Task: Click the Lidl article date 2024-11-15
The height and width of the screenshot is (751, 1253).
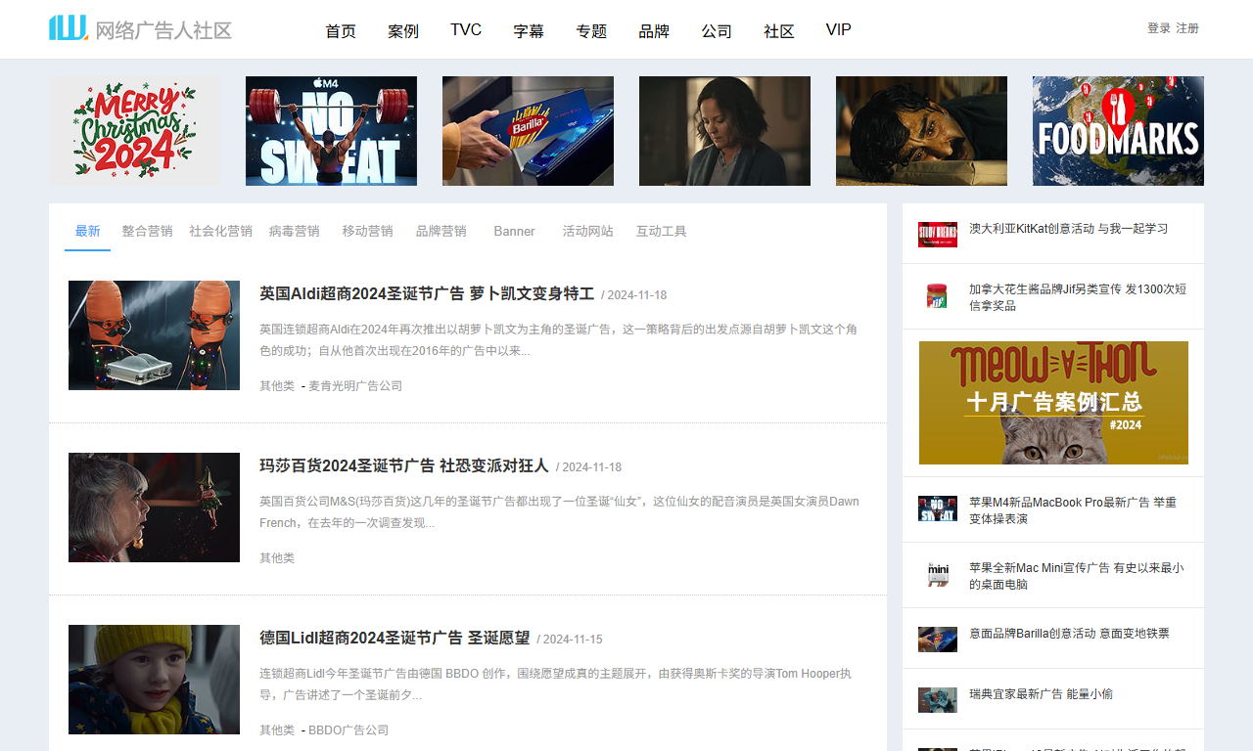Action: 573,640
